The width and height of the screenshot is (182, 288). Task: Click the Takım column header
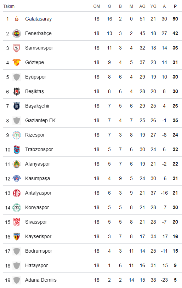pyautogui.click(x=9, y=6)
